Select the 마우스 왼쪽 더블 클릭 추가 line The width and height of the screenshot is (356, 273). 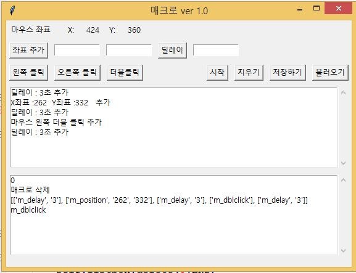coord(56,122)
